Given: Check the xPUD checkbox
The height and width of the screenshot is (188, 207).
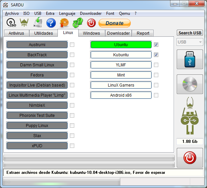Looking at the screenshot, I should pos(72,146).
